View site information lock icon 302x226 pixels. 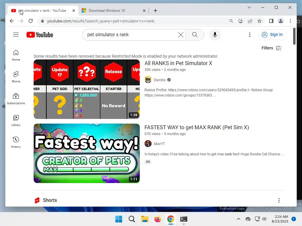tap(42, 21)
